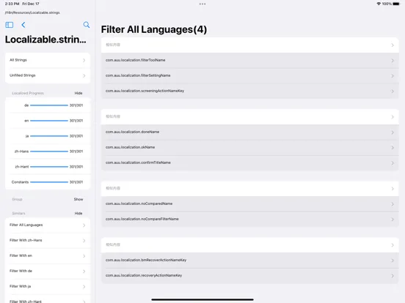Image resolution: width=405 pixels, height=303 pixels.
Task: Open com.auu.localization.filterSettingName entry
Action: pyautogui.click(x=249, y=76)
